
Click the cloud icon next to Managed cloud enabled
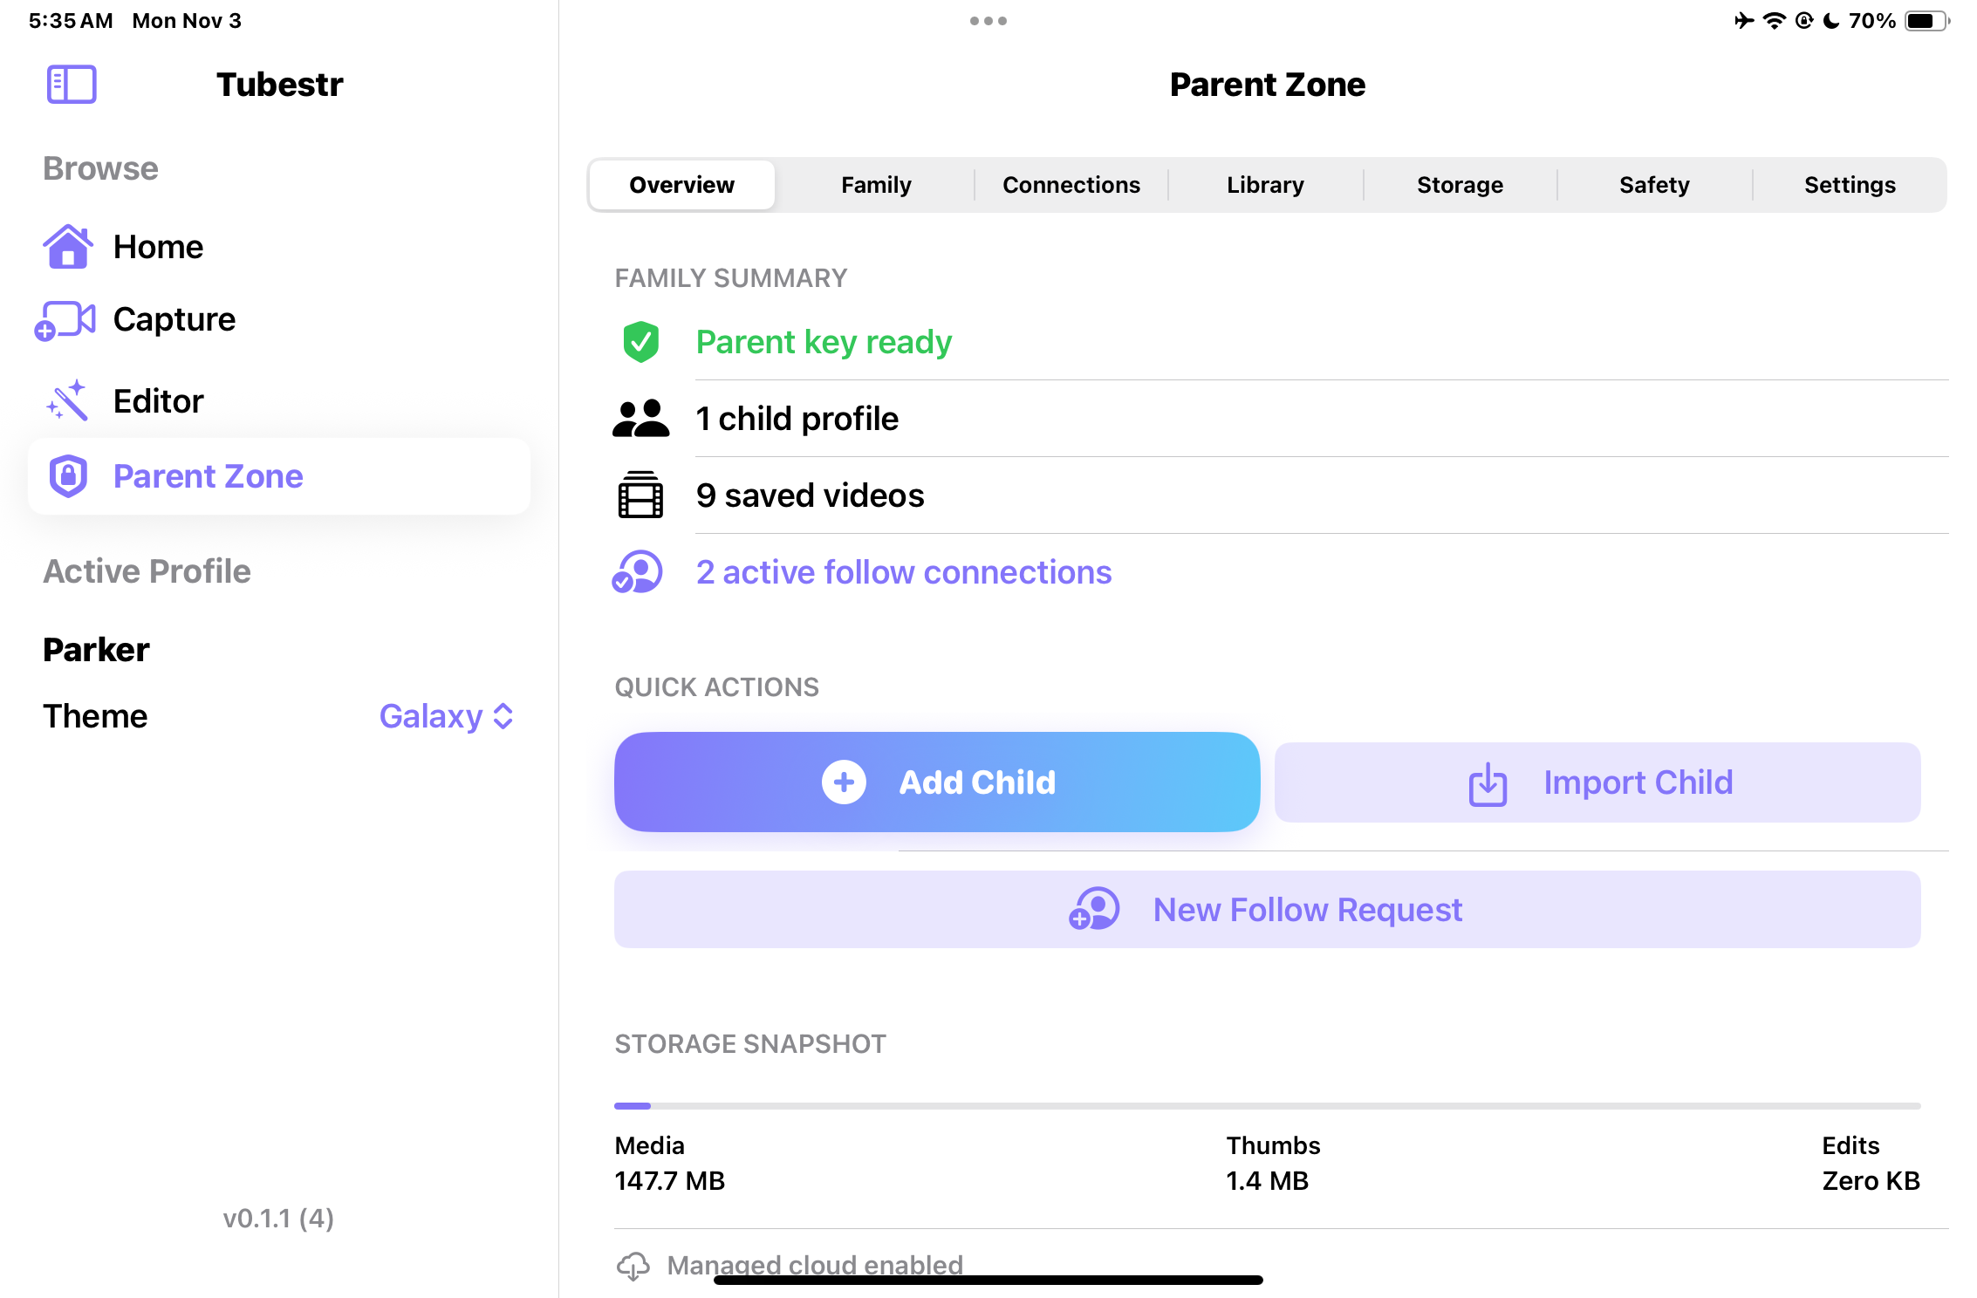pyautogui.click(x=634, y=1265)
